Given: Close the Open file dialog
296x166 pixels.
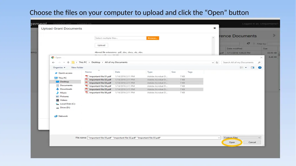Looking at the screenshot, I should (x=261, y=57).
